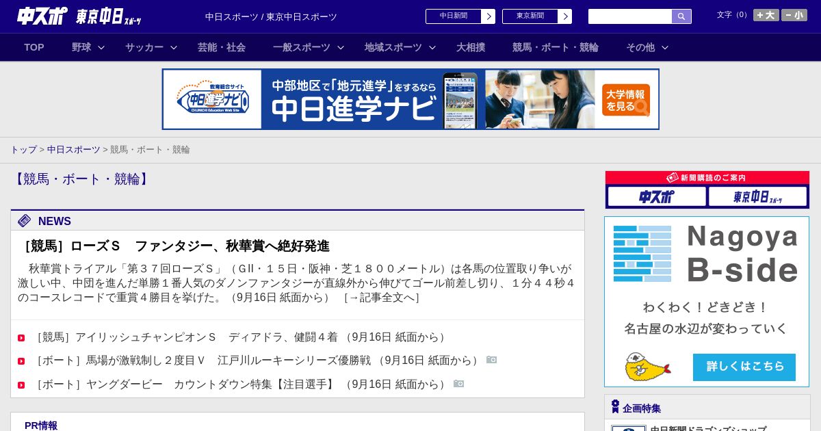This screenshot has width=821, height=431.
Task: Click 東京中日スポーツ subscription button
Action: [758, 196]
